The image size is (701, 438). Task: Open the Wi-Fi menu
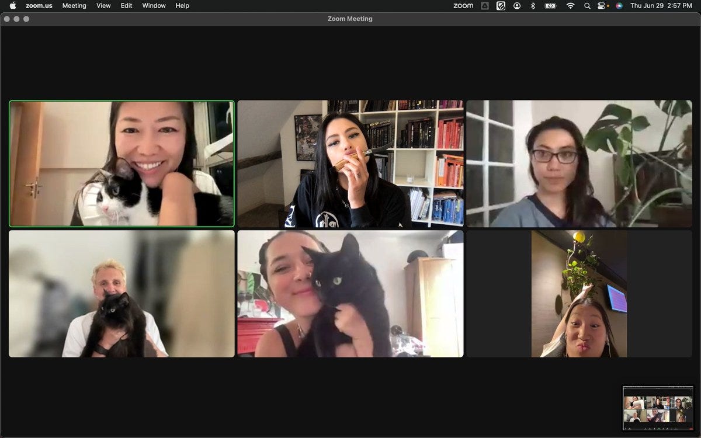click(570, 5)
